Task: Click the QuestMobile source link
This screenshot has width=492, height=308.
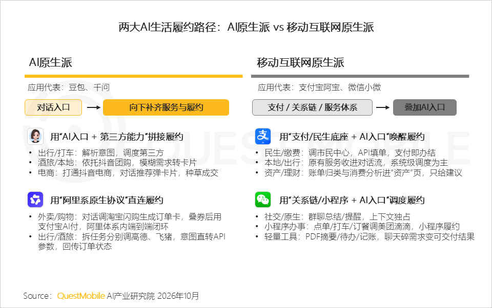Action: (81, 296)
